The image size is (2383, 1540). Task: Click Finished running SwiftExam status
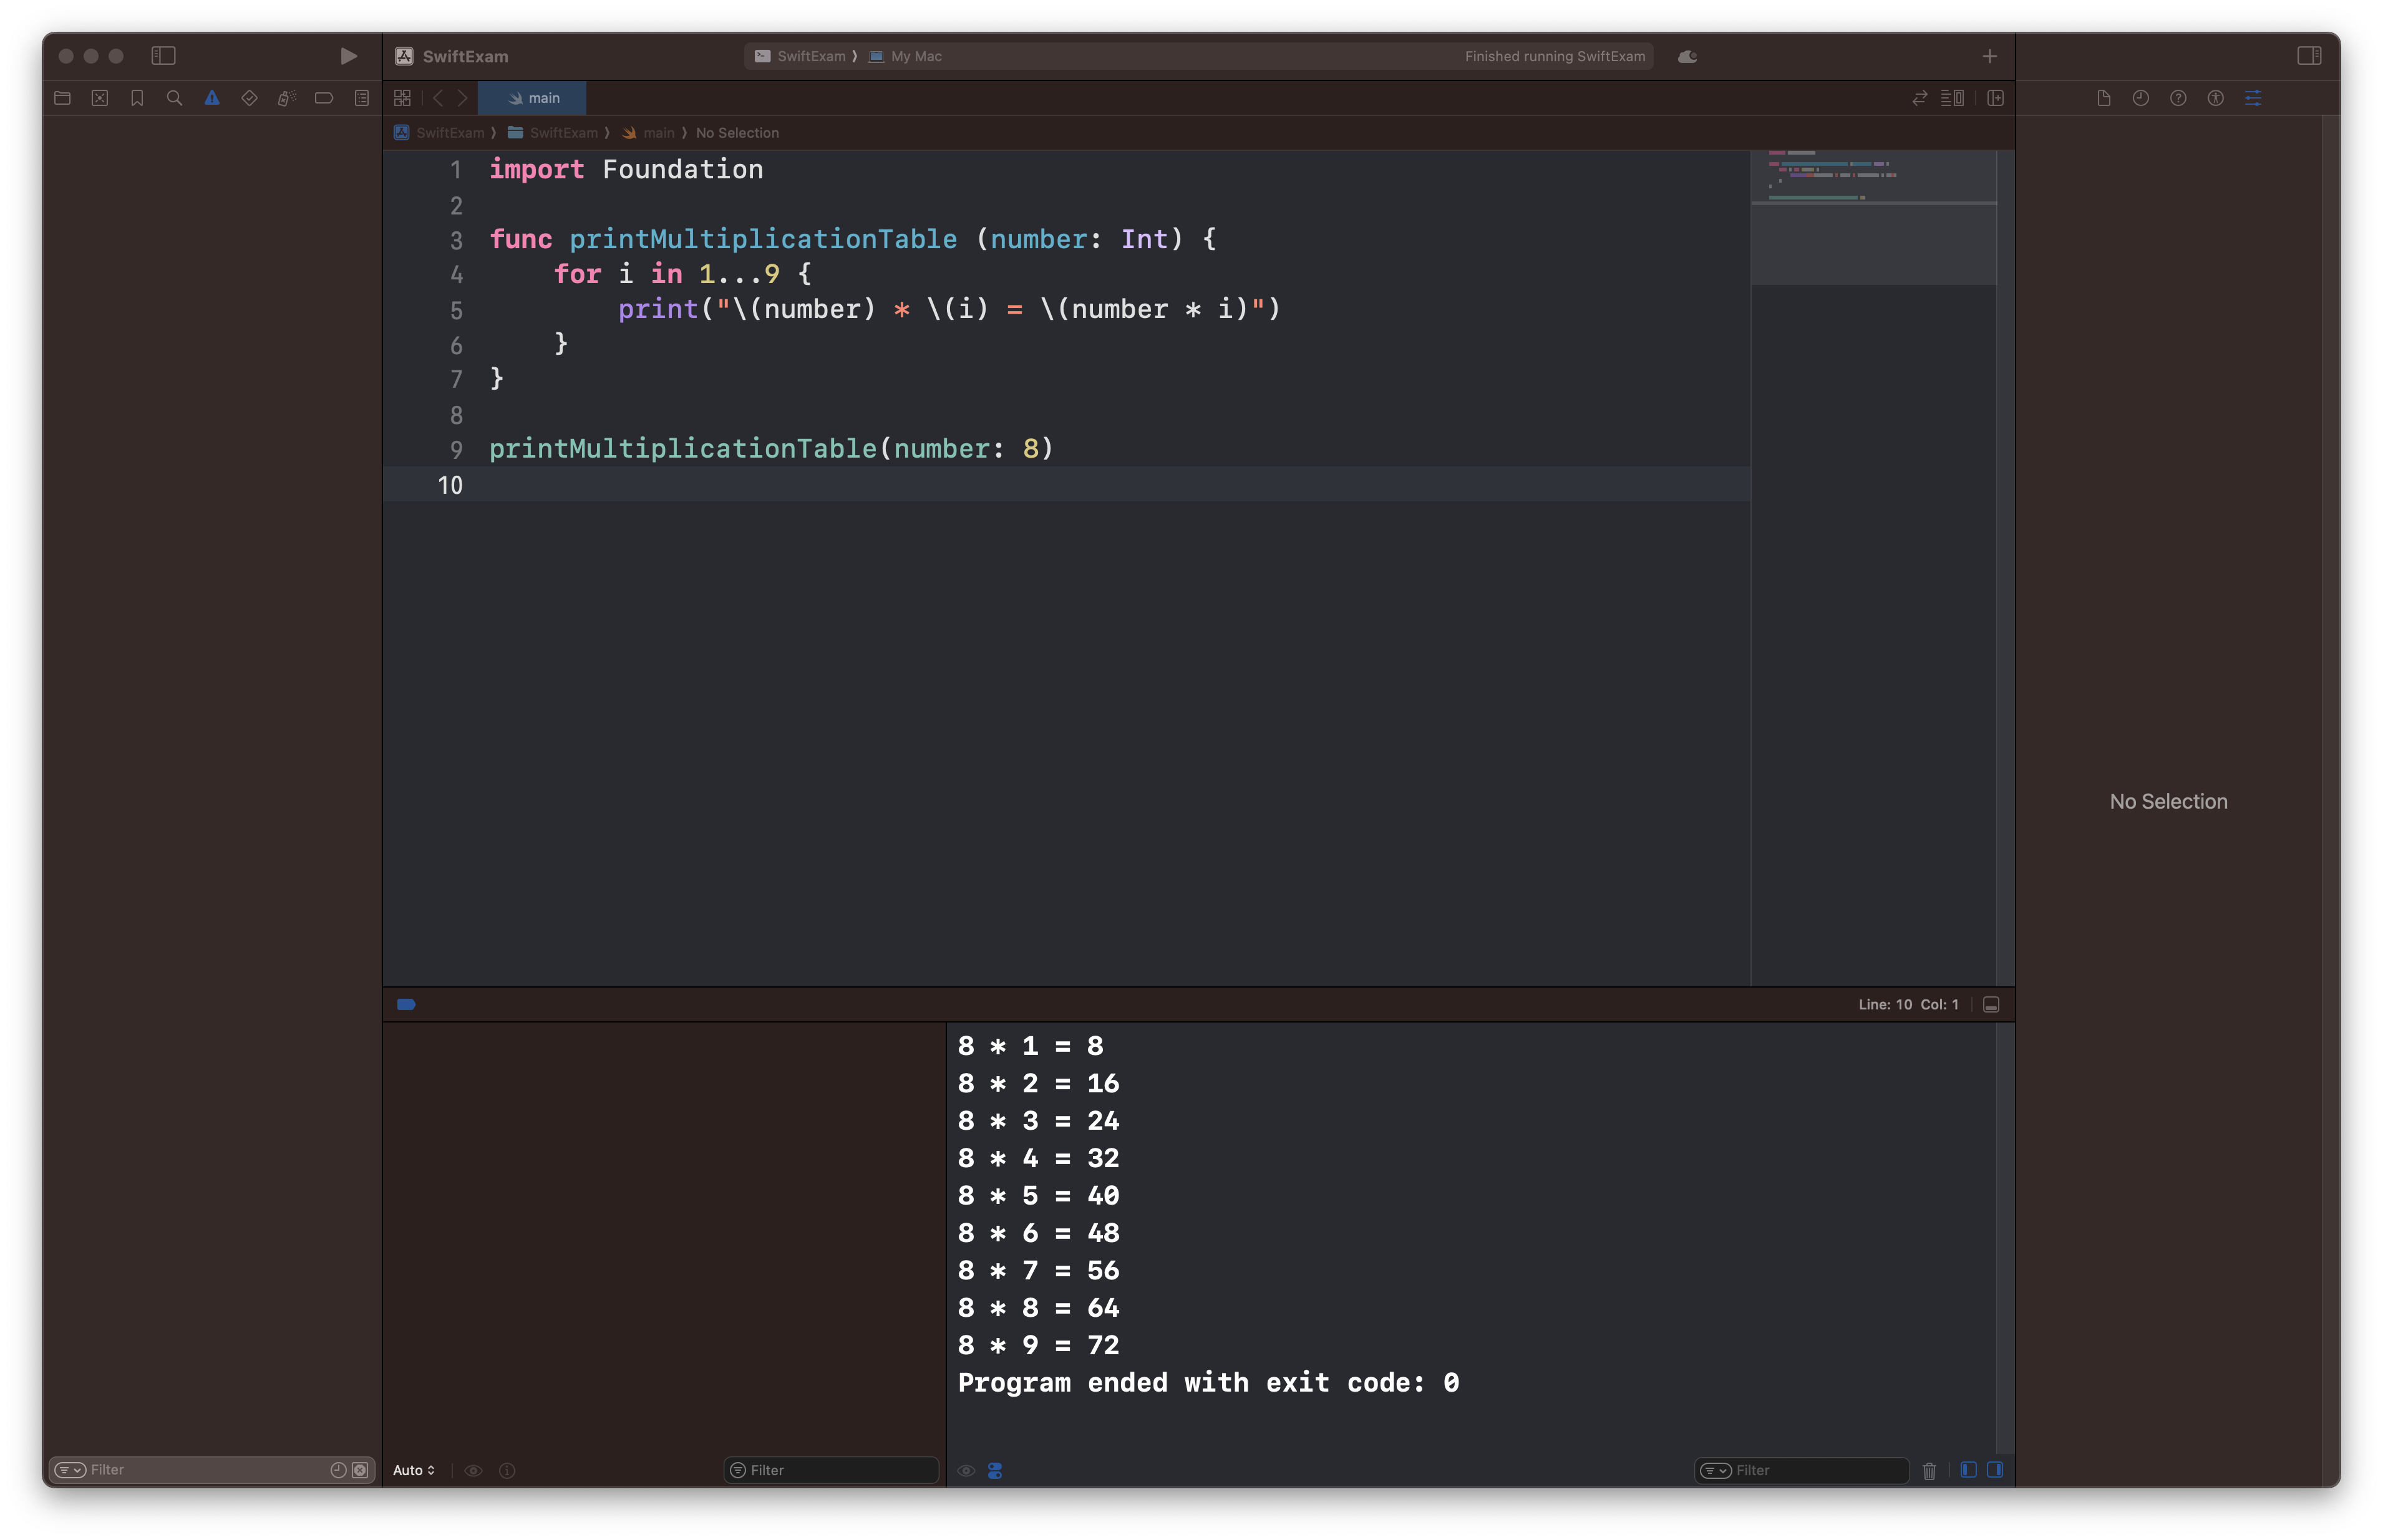1555,56
